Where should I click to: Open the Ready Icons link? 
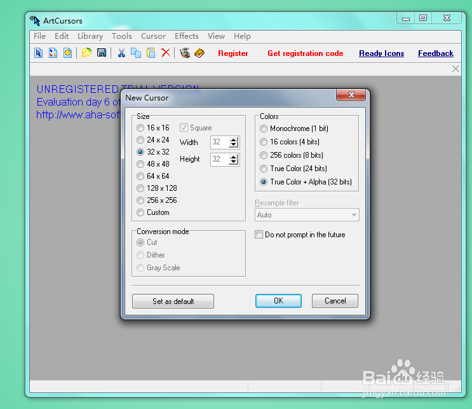(x=381, y=53)
